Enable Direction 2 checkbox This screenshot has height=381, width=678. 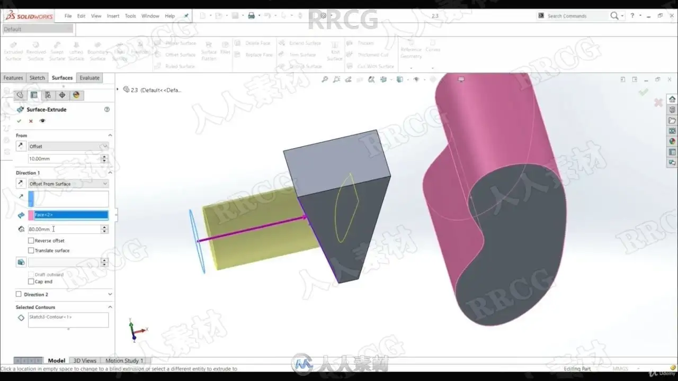coord(19,294)
